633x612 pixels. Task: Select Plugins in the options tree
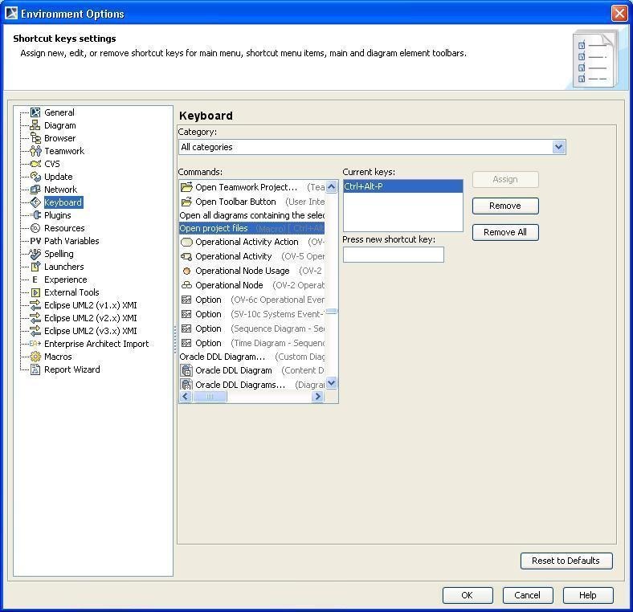pyautogui.click(x=58, y=215)
